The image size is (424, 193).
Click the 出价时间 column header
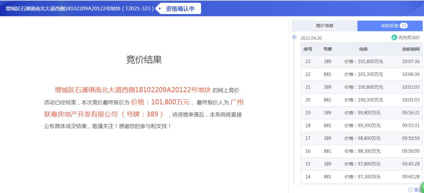(x=411, y=49)
